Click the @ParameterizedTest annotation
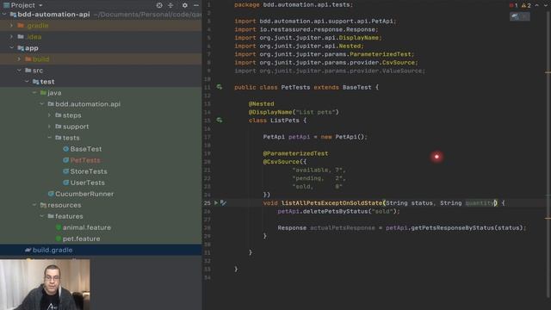Viewport: 551px width, 310px height. tap(295, 153)
